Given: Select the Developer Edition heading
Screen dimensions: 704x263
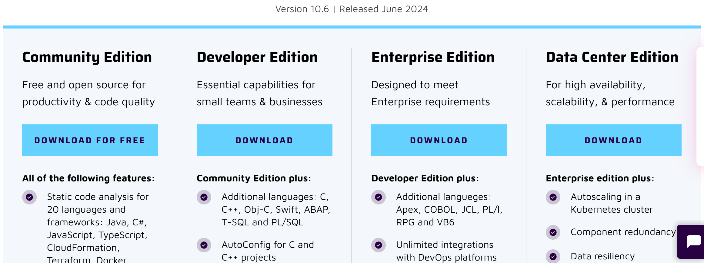Looking at the screenshot, I should (x=257, y=57).
